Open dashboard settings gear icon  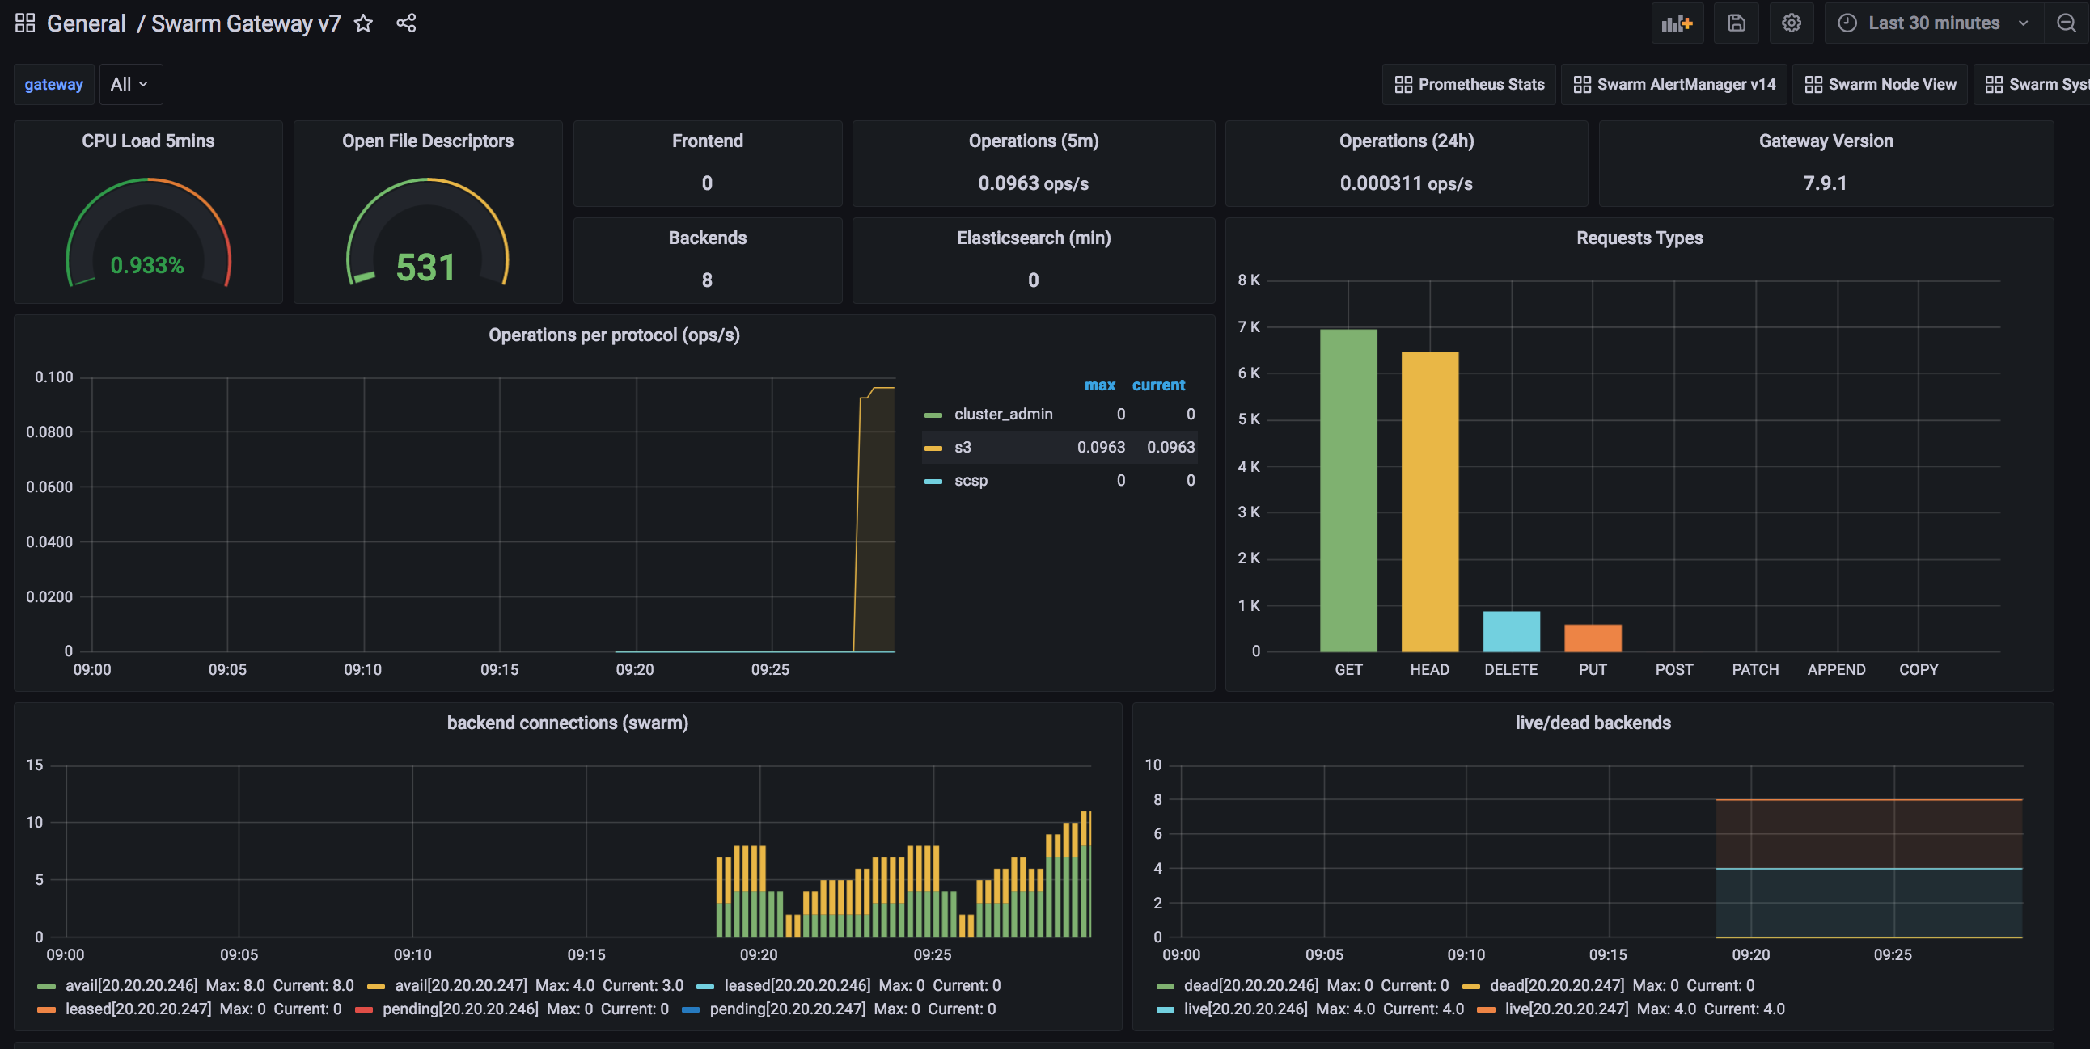point(1791,23)
